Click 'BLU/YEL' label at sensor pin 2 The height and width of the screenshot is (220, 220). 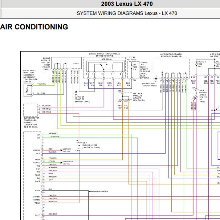click(41, 93)
